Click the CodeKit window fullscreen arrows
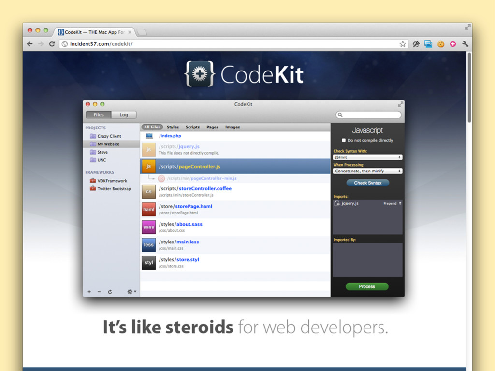This screenshot has height=371, width=495. pyautogui.click(x=400, y=104)
